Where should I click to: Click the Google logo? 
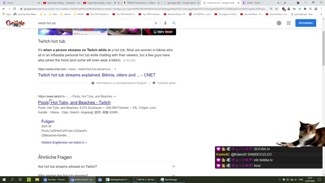(x=15, y=23)
